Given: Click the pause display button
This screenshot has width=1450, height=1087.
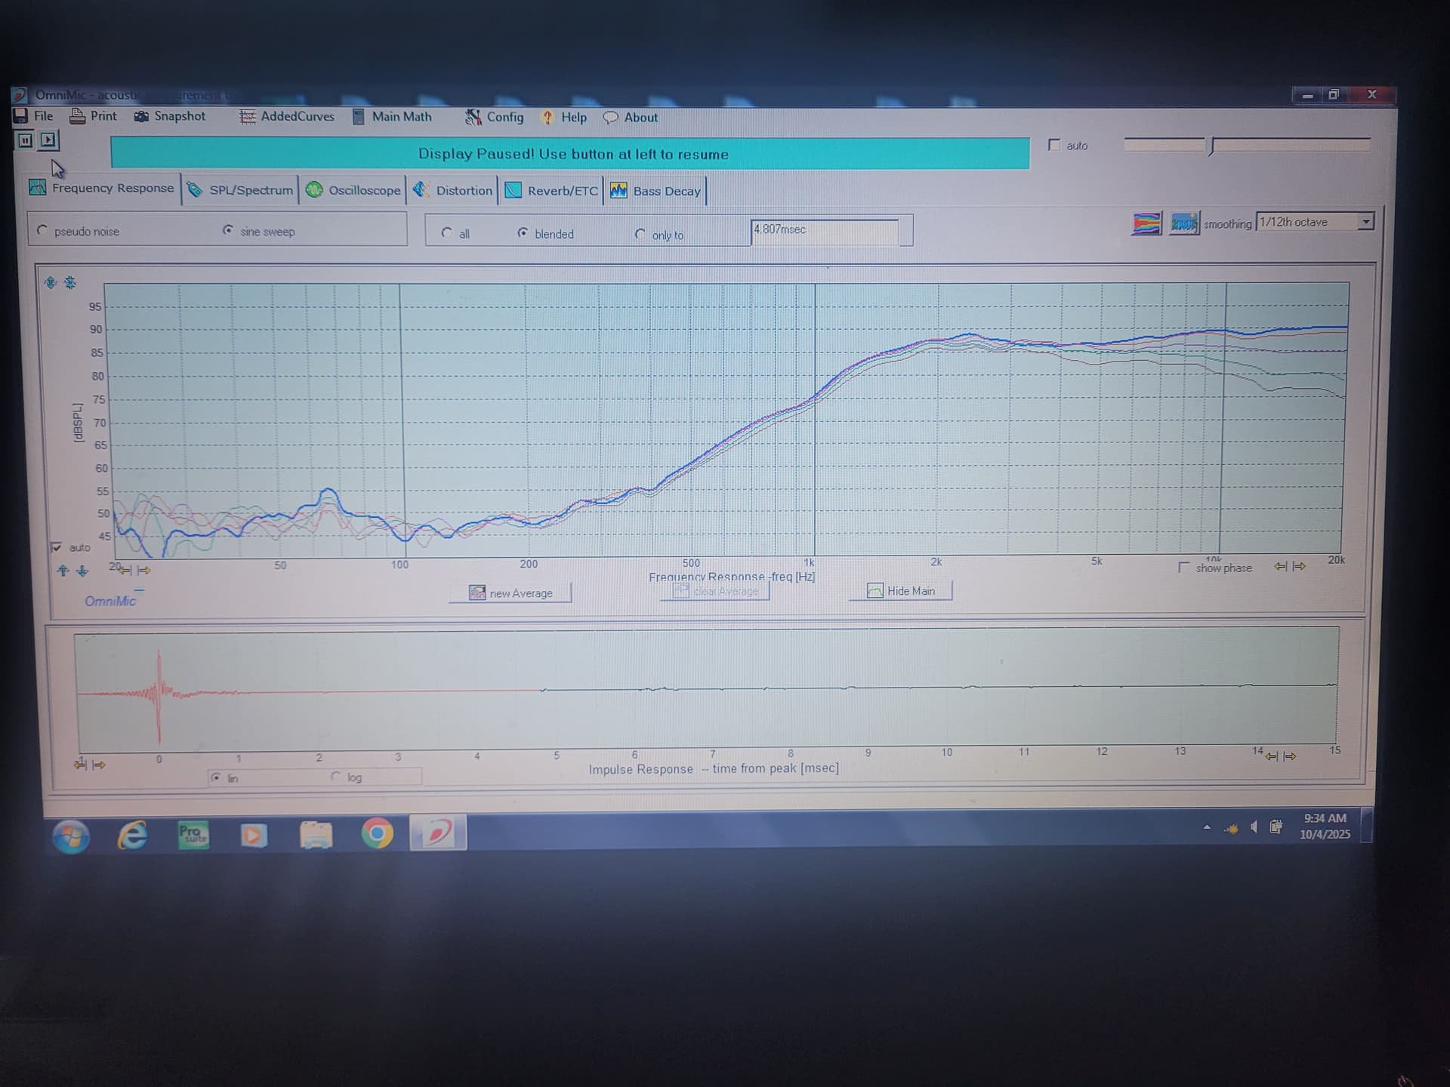Looking at the screenshot, I should click(x=25, y=140).
